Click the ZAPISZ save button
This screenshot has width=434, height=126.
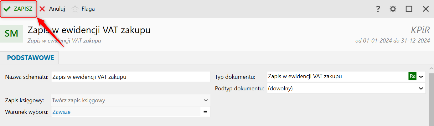pyautogui.click(x=19, y=9)
